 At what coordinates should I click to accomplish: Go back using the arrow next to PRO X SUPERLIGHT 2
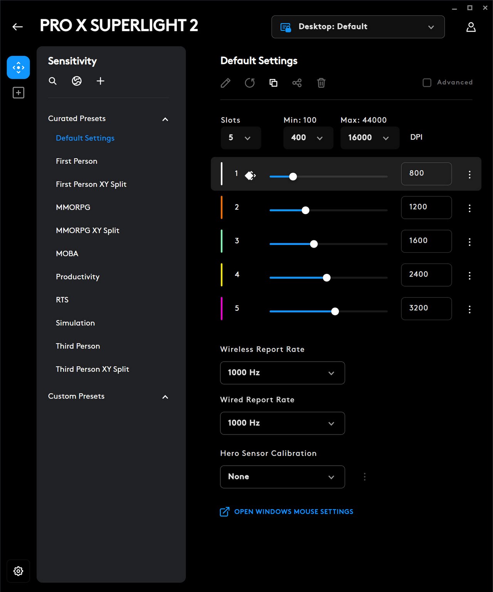[x=18, y=27]
